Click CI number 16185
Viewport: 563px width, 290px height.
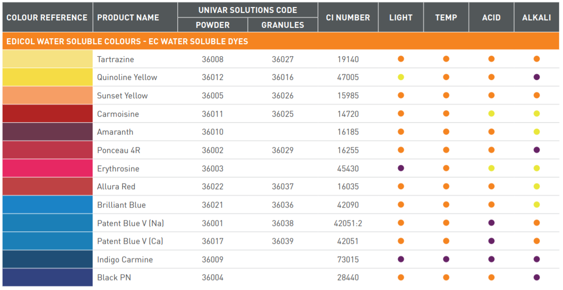[x=348, y=132]
